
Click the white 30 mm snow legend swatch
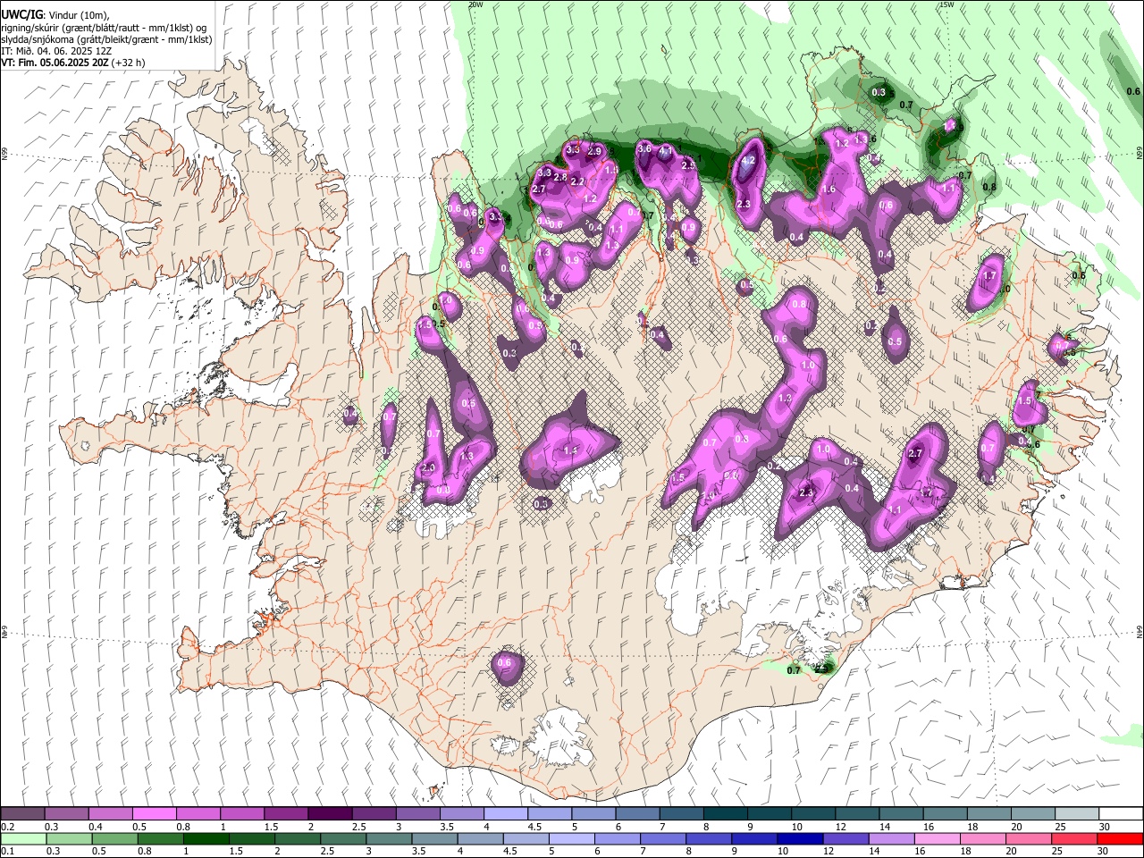tap(1121, 814)
